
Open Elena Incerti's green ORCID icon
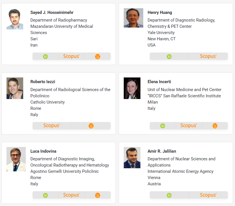click(163, 126)
